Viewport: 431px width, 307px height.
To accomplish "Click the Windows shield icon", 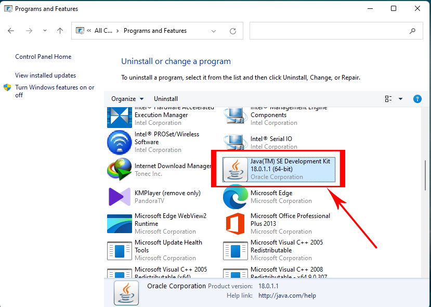I will click(x=7, y=87).
